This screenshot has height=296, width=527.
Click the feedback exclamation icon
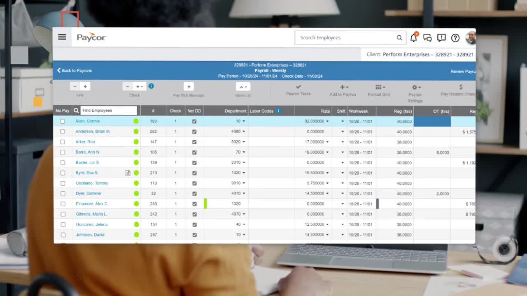pyautogui.click(x=441, y=38)
